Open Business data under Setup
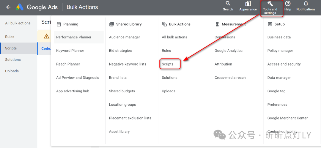321x148 pixels. pos(279,37)
